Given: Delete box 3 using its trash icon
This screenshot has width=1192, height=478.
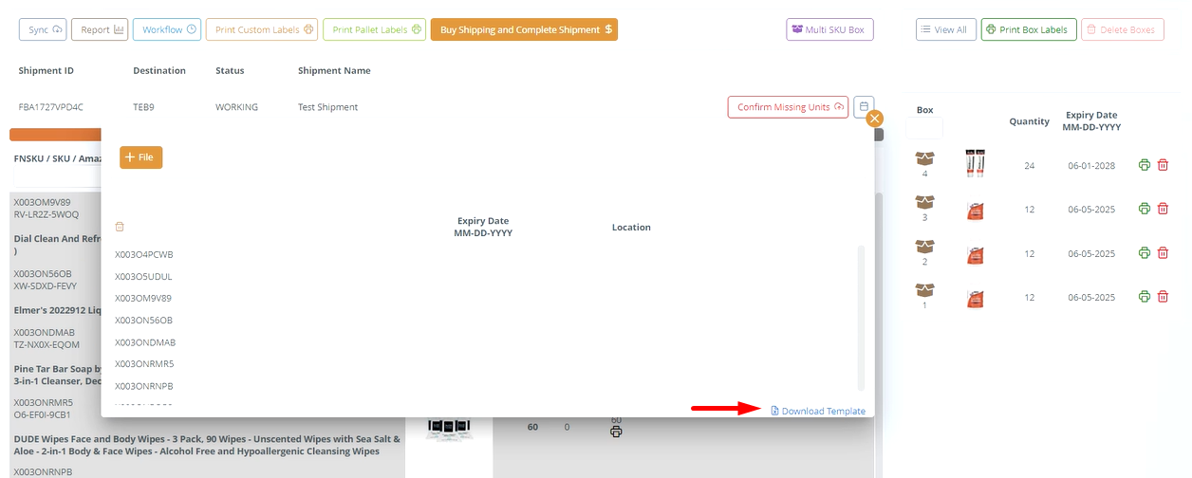Looking at the screenshot, I should [x=1163, y=209].
